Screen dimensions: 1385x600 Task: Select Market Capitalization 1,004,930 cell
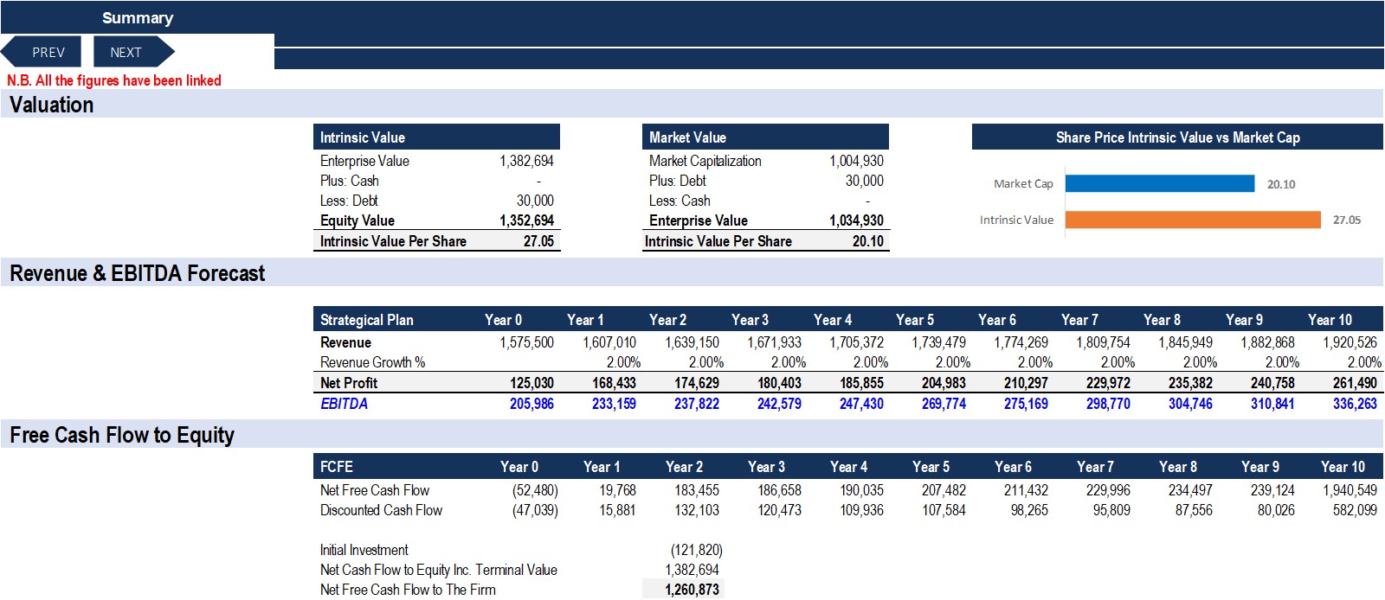856,161
